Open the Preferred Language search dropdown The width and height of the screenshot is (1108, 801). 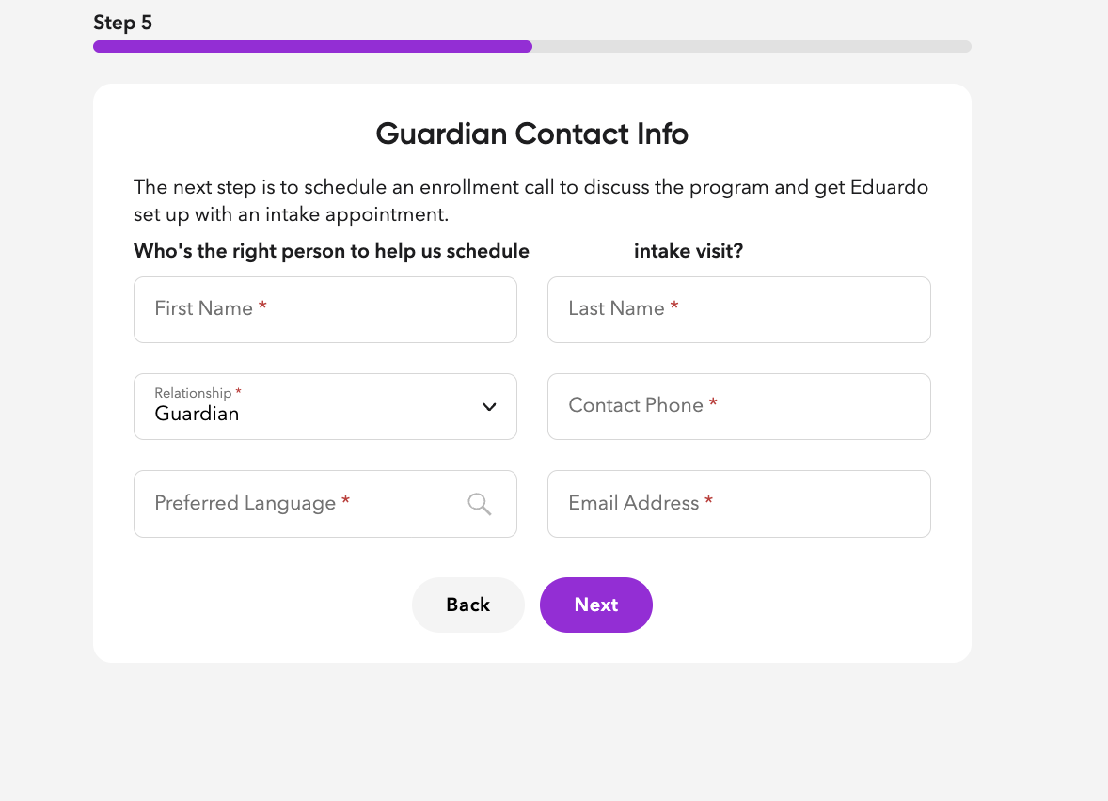[301, 504]
